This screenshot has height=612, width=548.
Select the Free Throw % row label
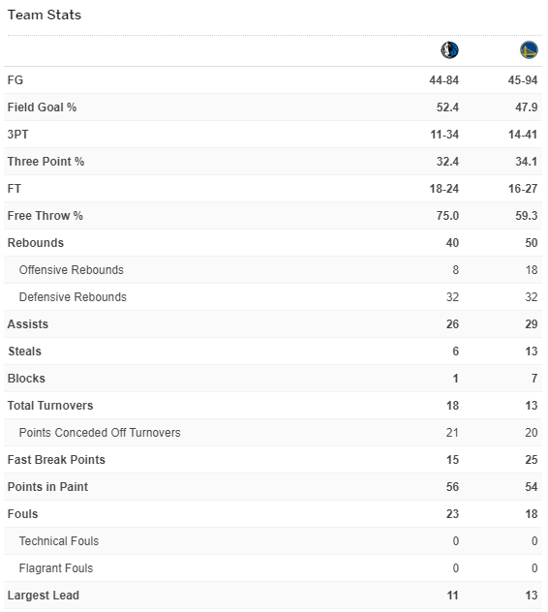click(45, 215)
